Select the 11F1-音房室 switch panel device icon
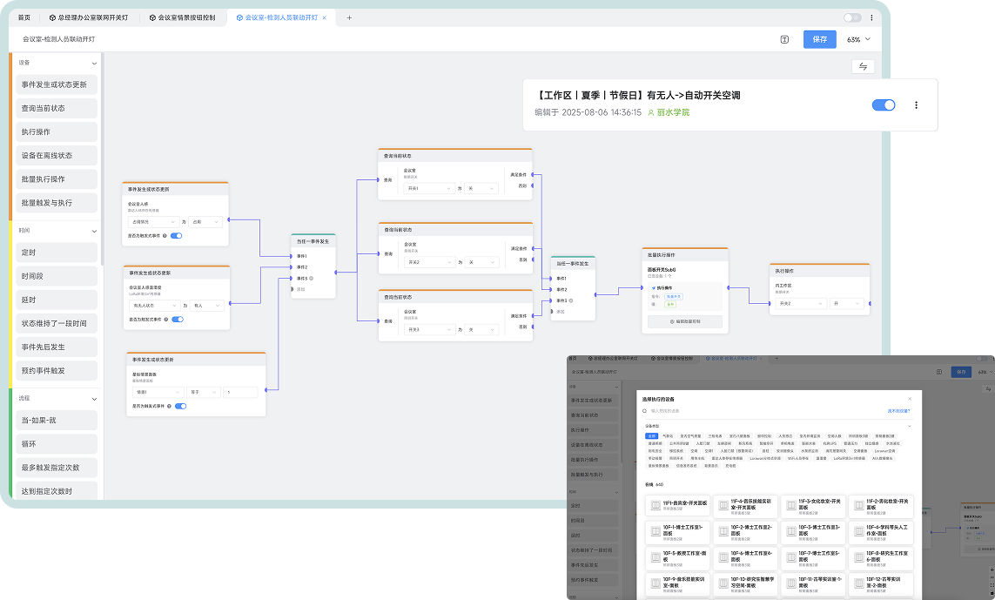This screenshot has height=600, width=995. coord(653,505)
